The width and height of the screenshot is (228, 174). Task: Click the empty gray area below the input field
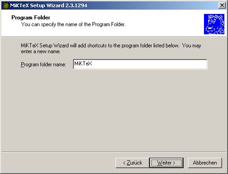pyautogui.click(x=114, y=110)
